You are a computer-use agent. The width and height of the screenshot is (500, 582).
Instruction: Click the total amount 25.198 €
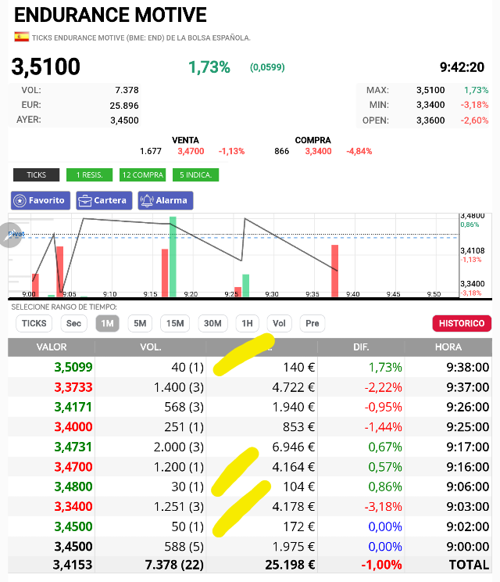(290, 565)
